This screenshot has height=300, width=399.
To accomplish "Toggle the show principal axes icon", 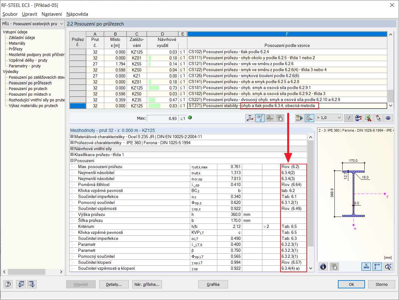I will (377, 267).
